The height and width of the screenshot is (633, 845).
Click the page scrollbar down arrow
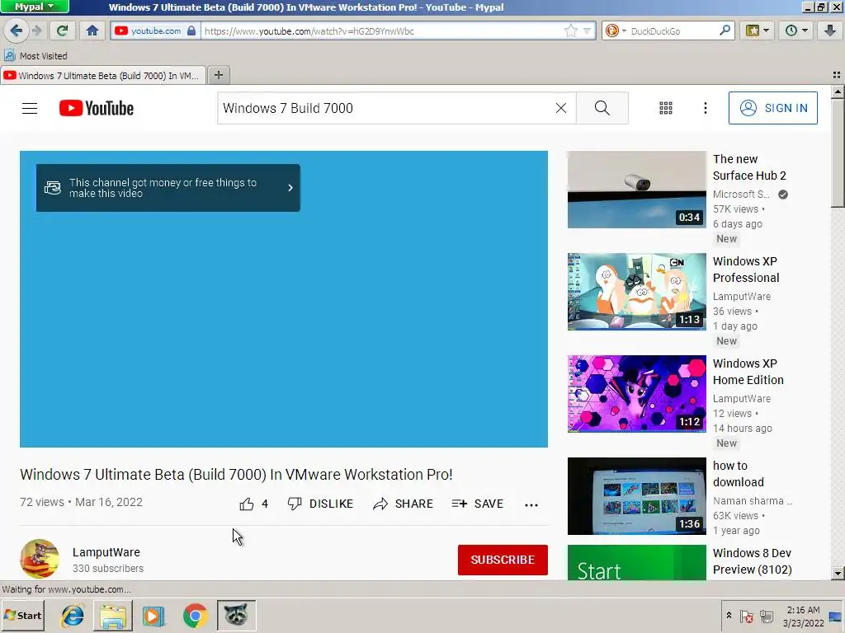[838, 574]
